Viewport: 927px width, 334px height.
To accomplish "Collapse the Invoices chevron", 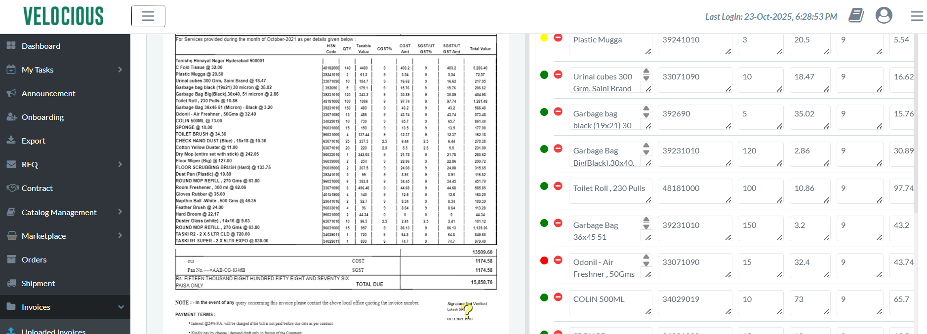I will coord(121,307).
